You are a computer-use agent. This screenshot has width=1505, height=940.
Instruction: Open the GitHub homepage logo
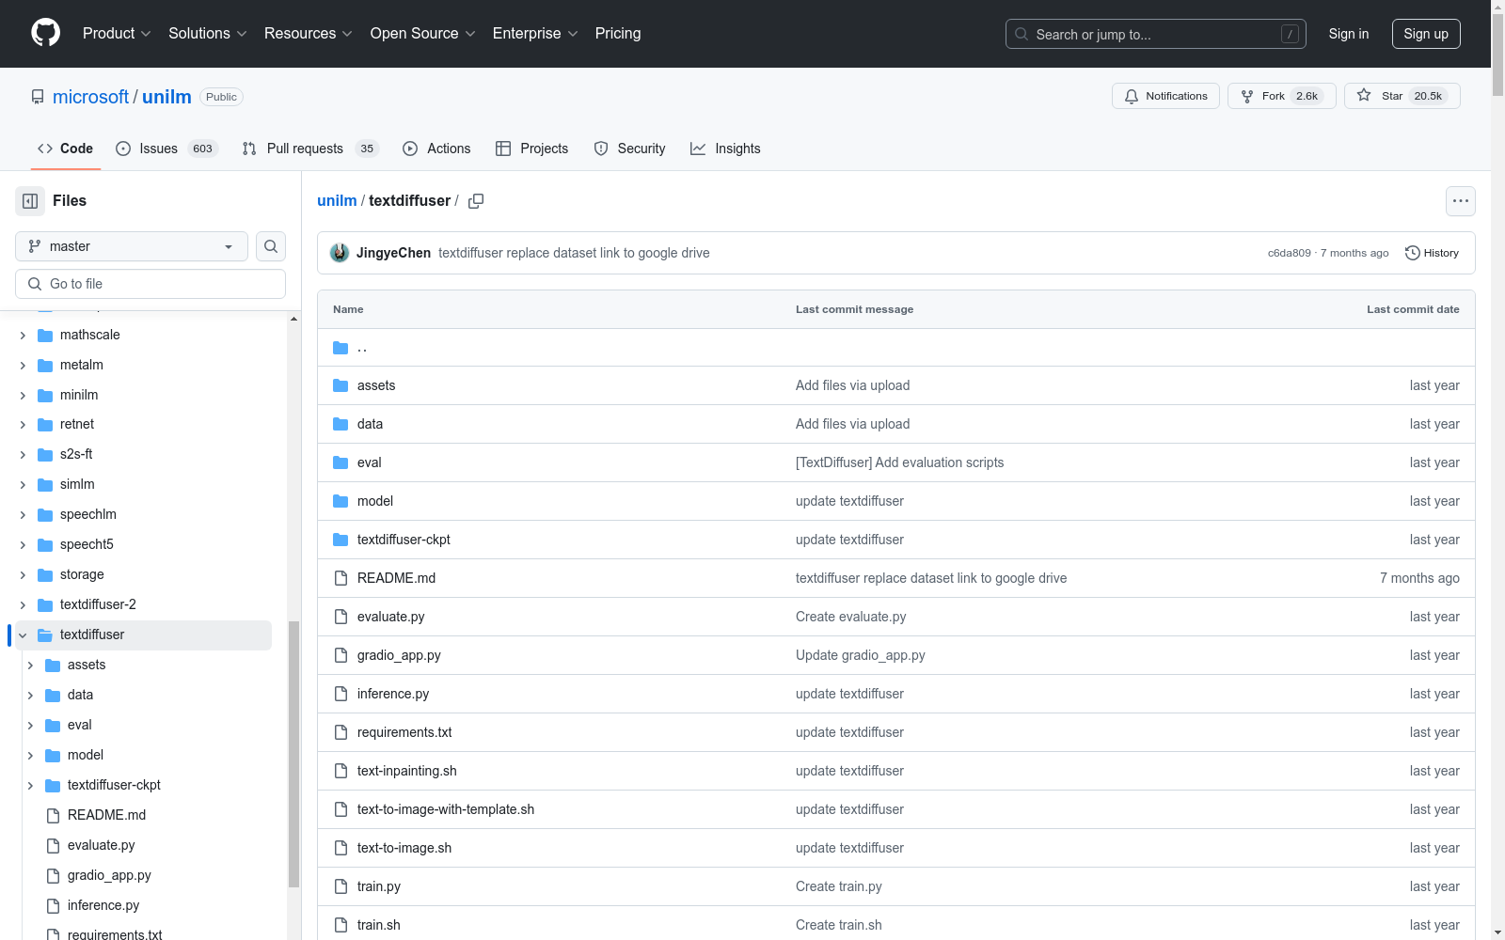[x=45, y=33]
